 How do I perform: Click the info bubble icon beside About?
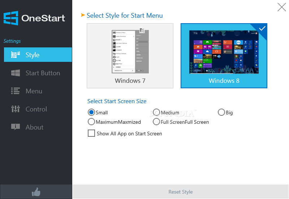(16, 127)
